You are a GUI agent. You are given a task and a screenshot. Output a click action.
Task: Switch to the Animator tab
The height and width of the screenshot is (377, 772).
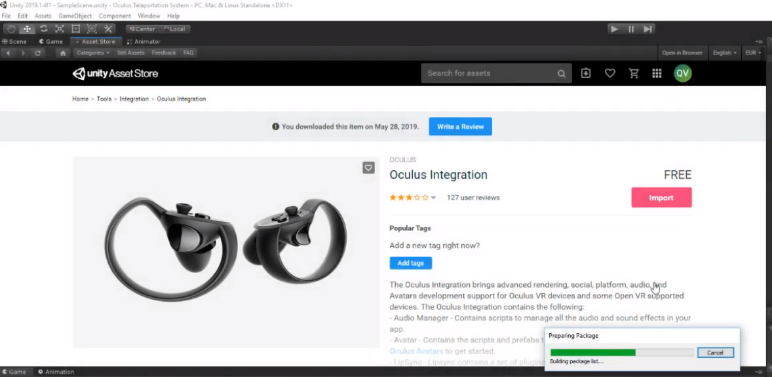click(x=144, y=42)
